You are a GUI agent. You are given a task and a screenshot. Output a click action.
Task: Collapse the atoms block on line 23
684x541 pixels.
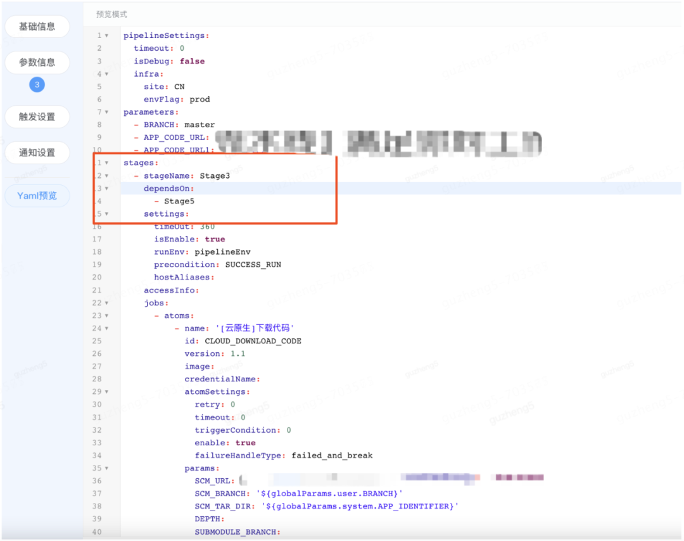(106, 315)
